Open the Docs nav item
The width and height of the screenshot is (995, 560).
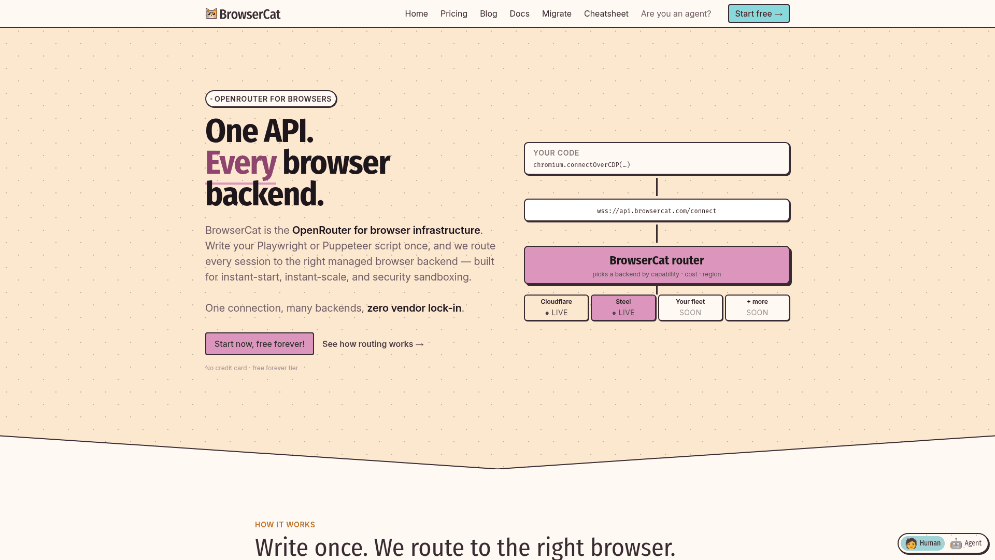tap(519, 13)
